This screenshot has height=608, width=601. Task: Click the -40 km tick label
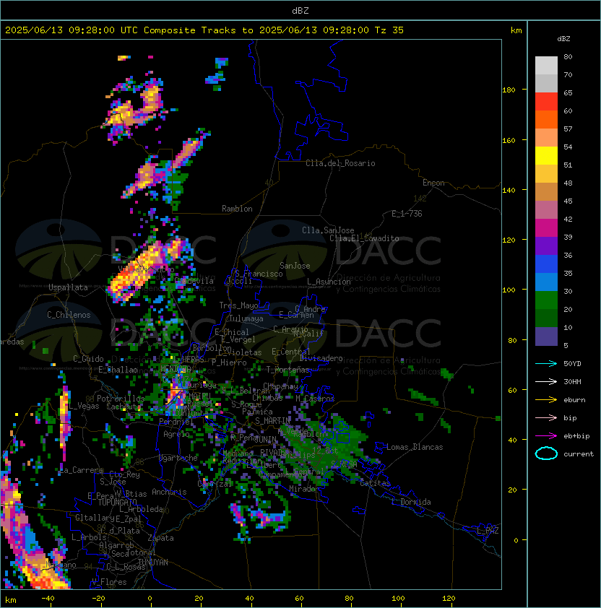tap(48, 599)
